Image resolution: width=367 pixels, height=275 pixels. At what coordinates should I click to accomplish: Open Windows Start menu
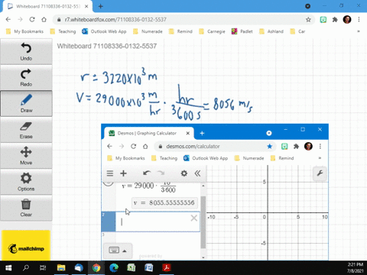8,268
